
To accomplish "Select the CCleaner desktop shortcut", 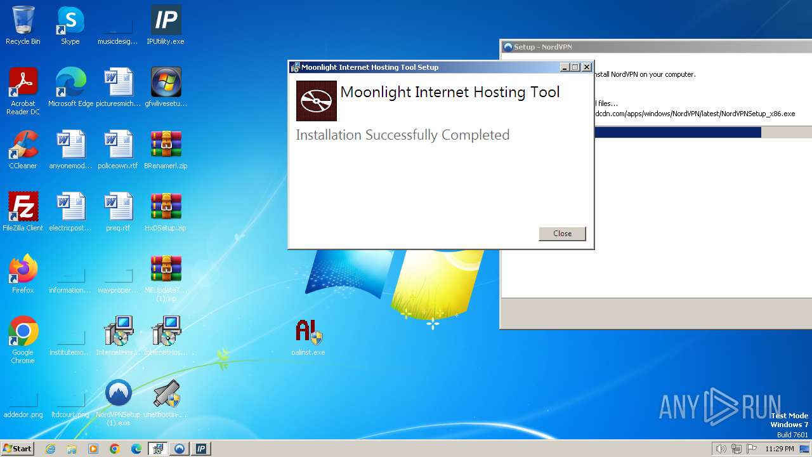I will (23, 150).
